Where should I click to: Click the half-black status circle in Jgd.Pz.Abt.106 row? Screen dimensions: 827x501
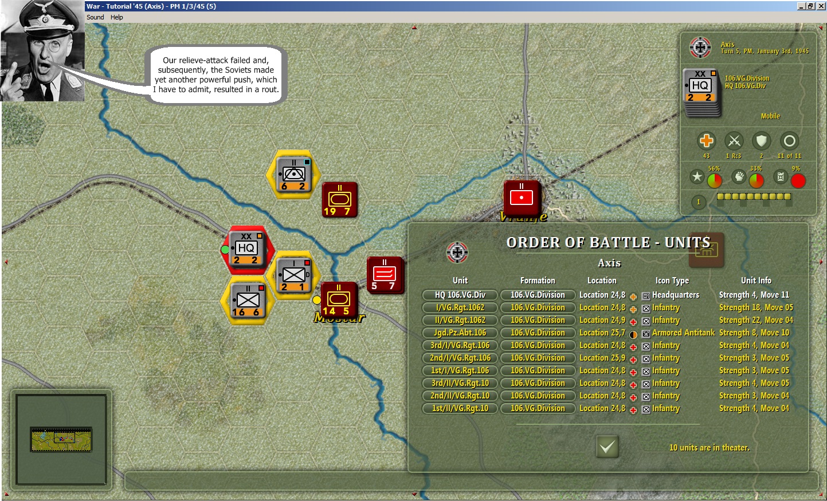(633, 334)
